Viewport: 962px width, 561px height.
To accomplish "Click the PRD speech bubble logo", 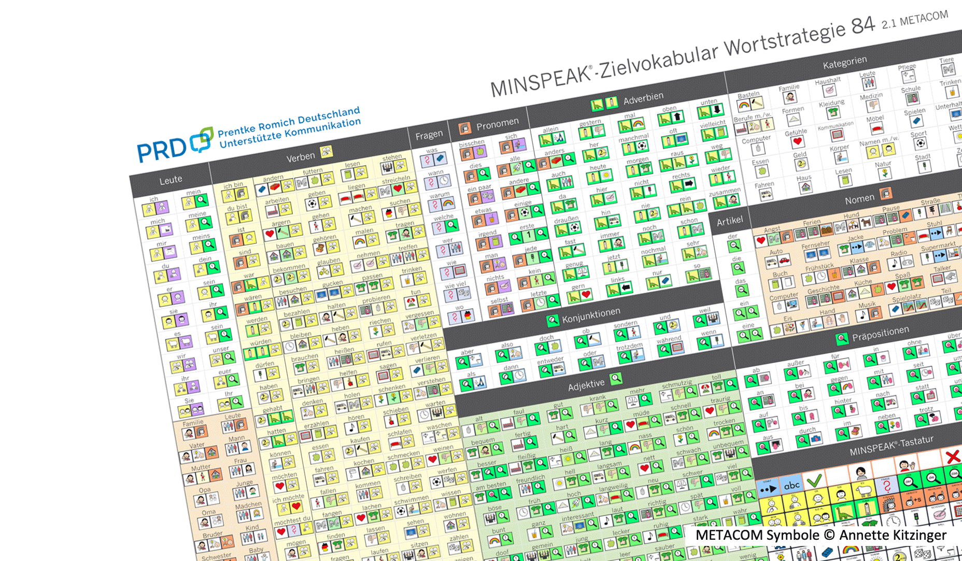I will click(x=201, y=140).
